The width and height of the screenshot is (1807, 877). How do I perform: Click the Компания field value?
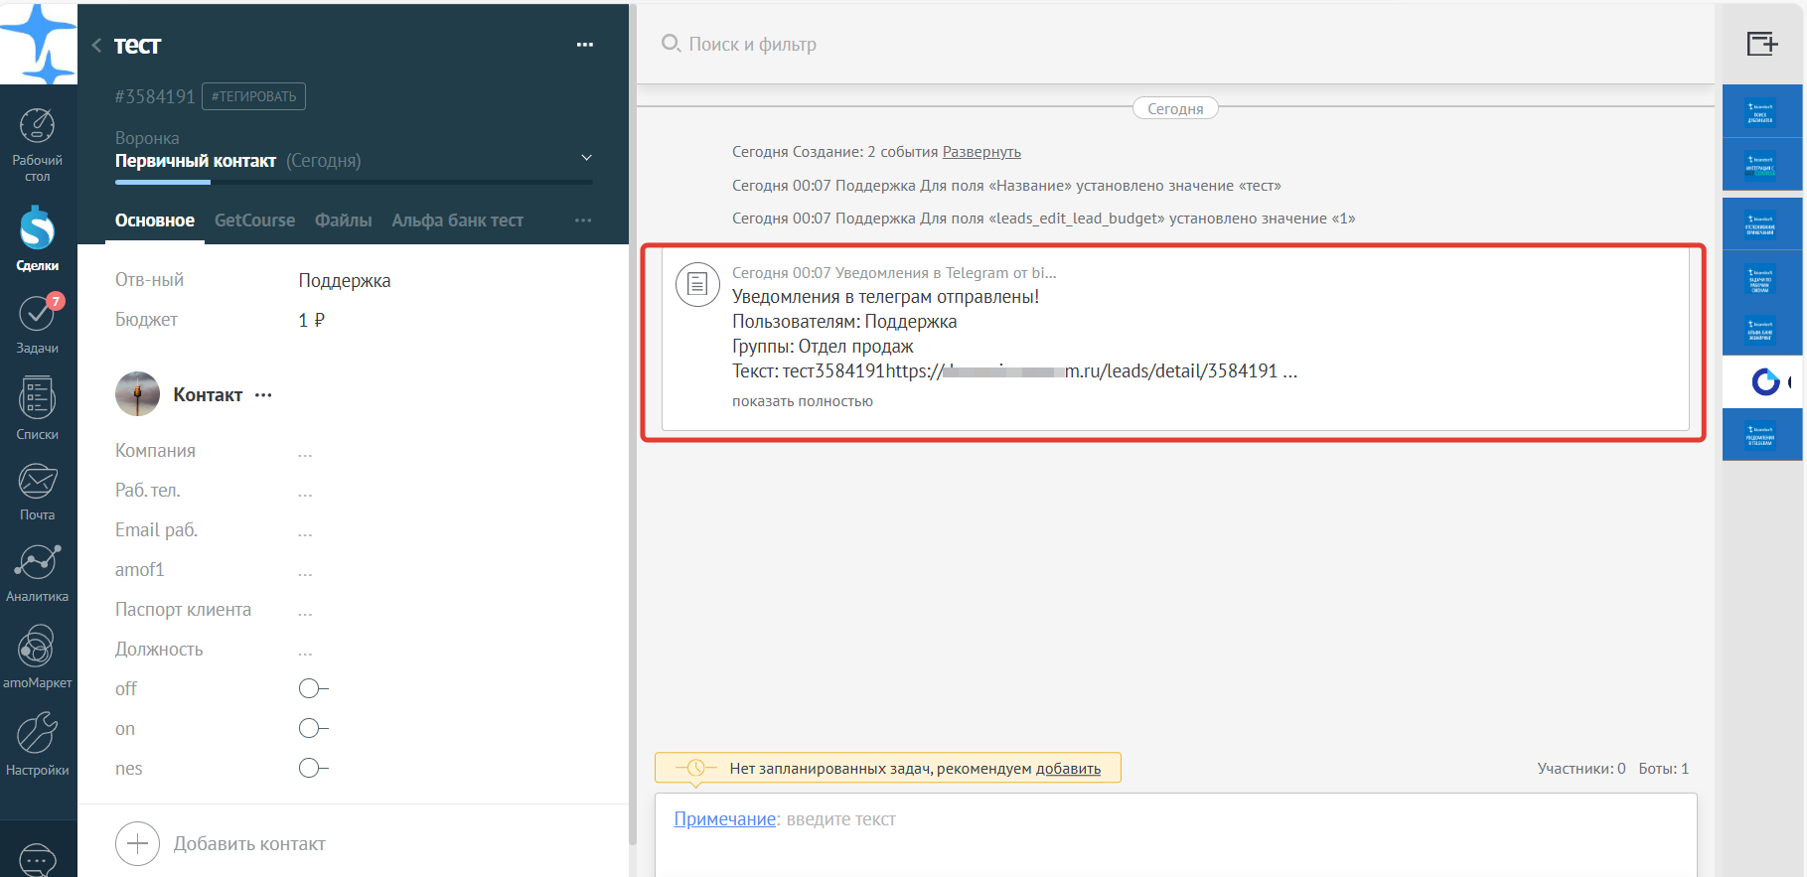click(305, 452)
